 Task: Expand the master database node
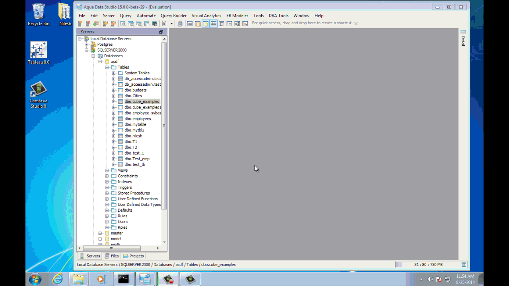click(x=100, y=233)
